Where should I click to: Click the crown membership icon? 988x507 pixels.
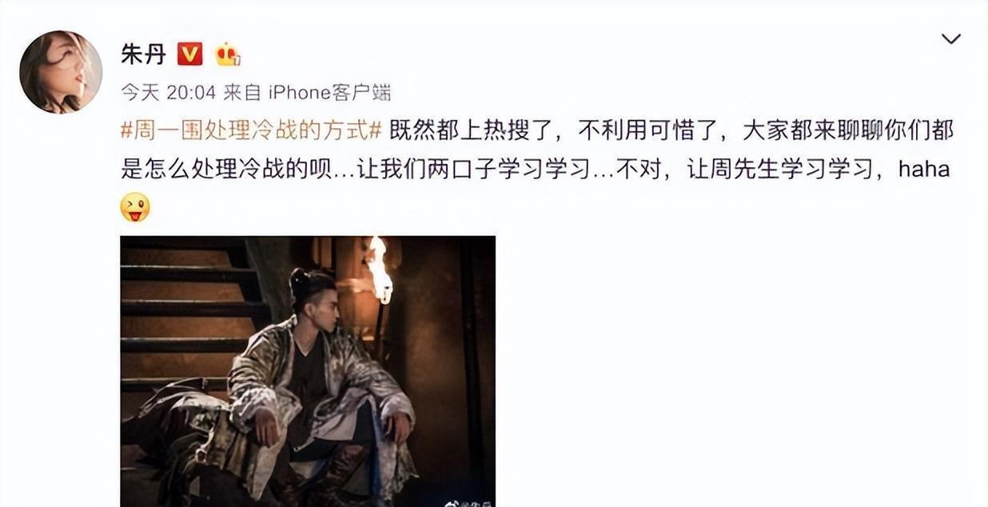coord(228,54)
